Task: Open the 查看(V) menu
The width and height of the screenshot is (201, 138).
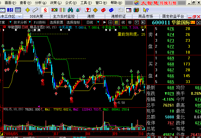Action: 26,3
